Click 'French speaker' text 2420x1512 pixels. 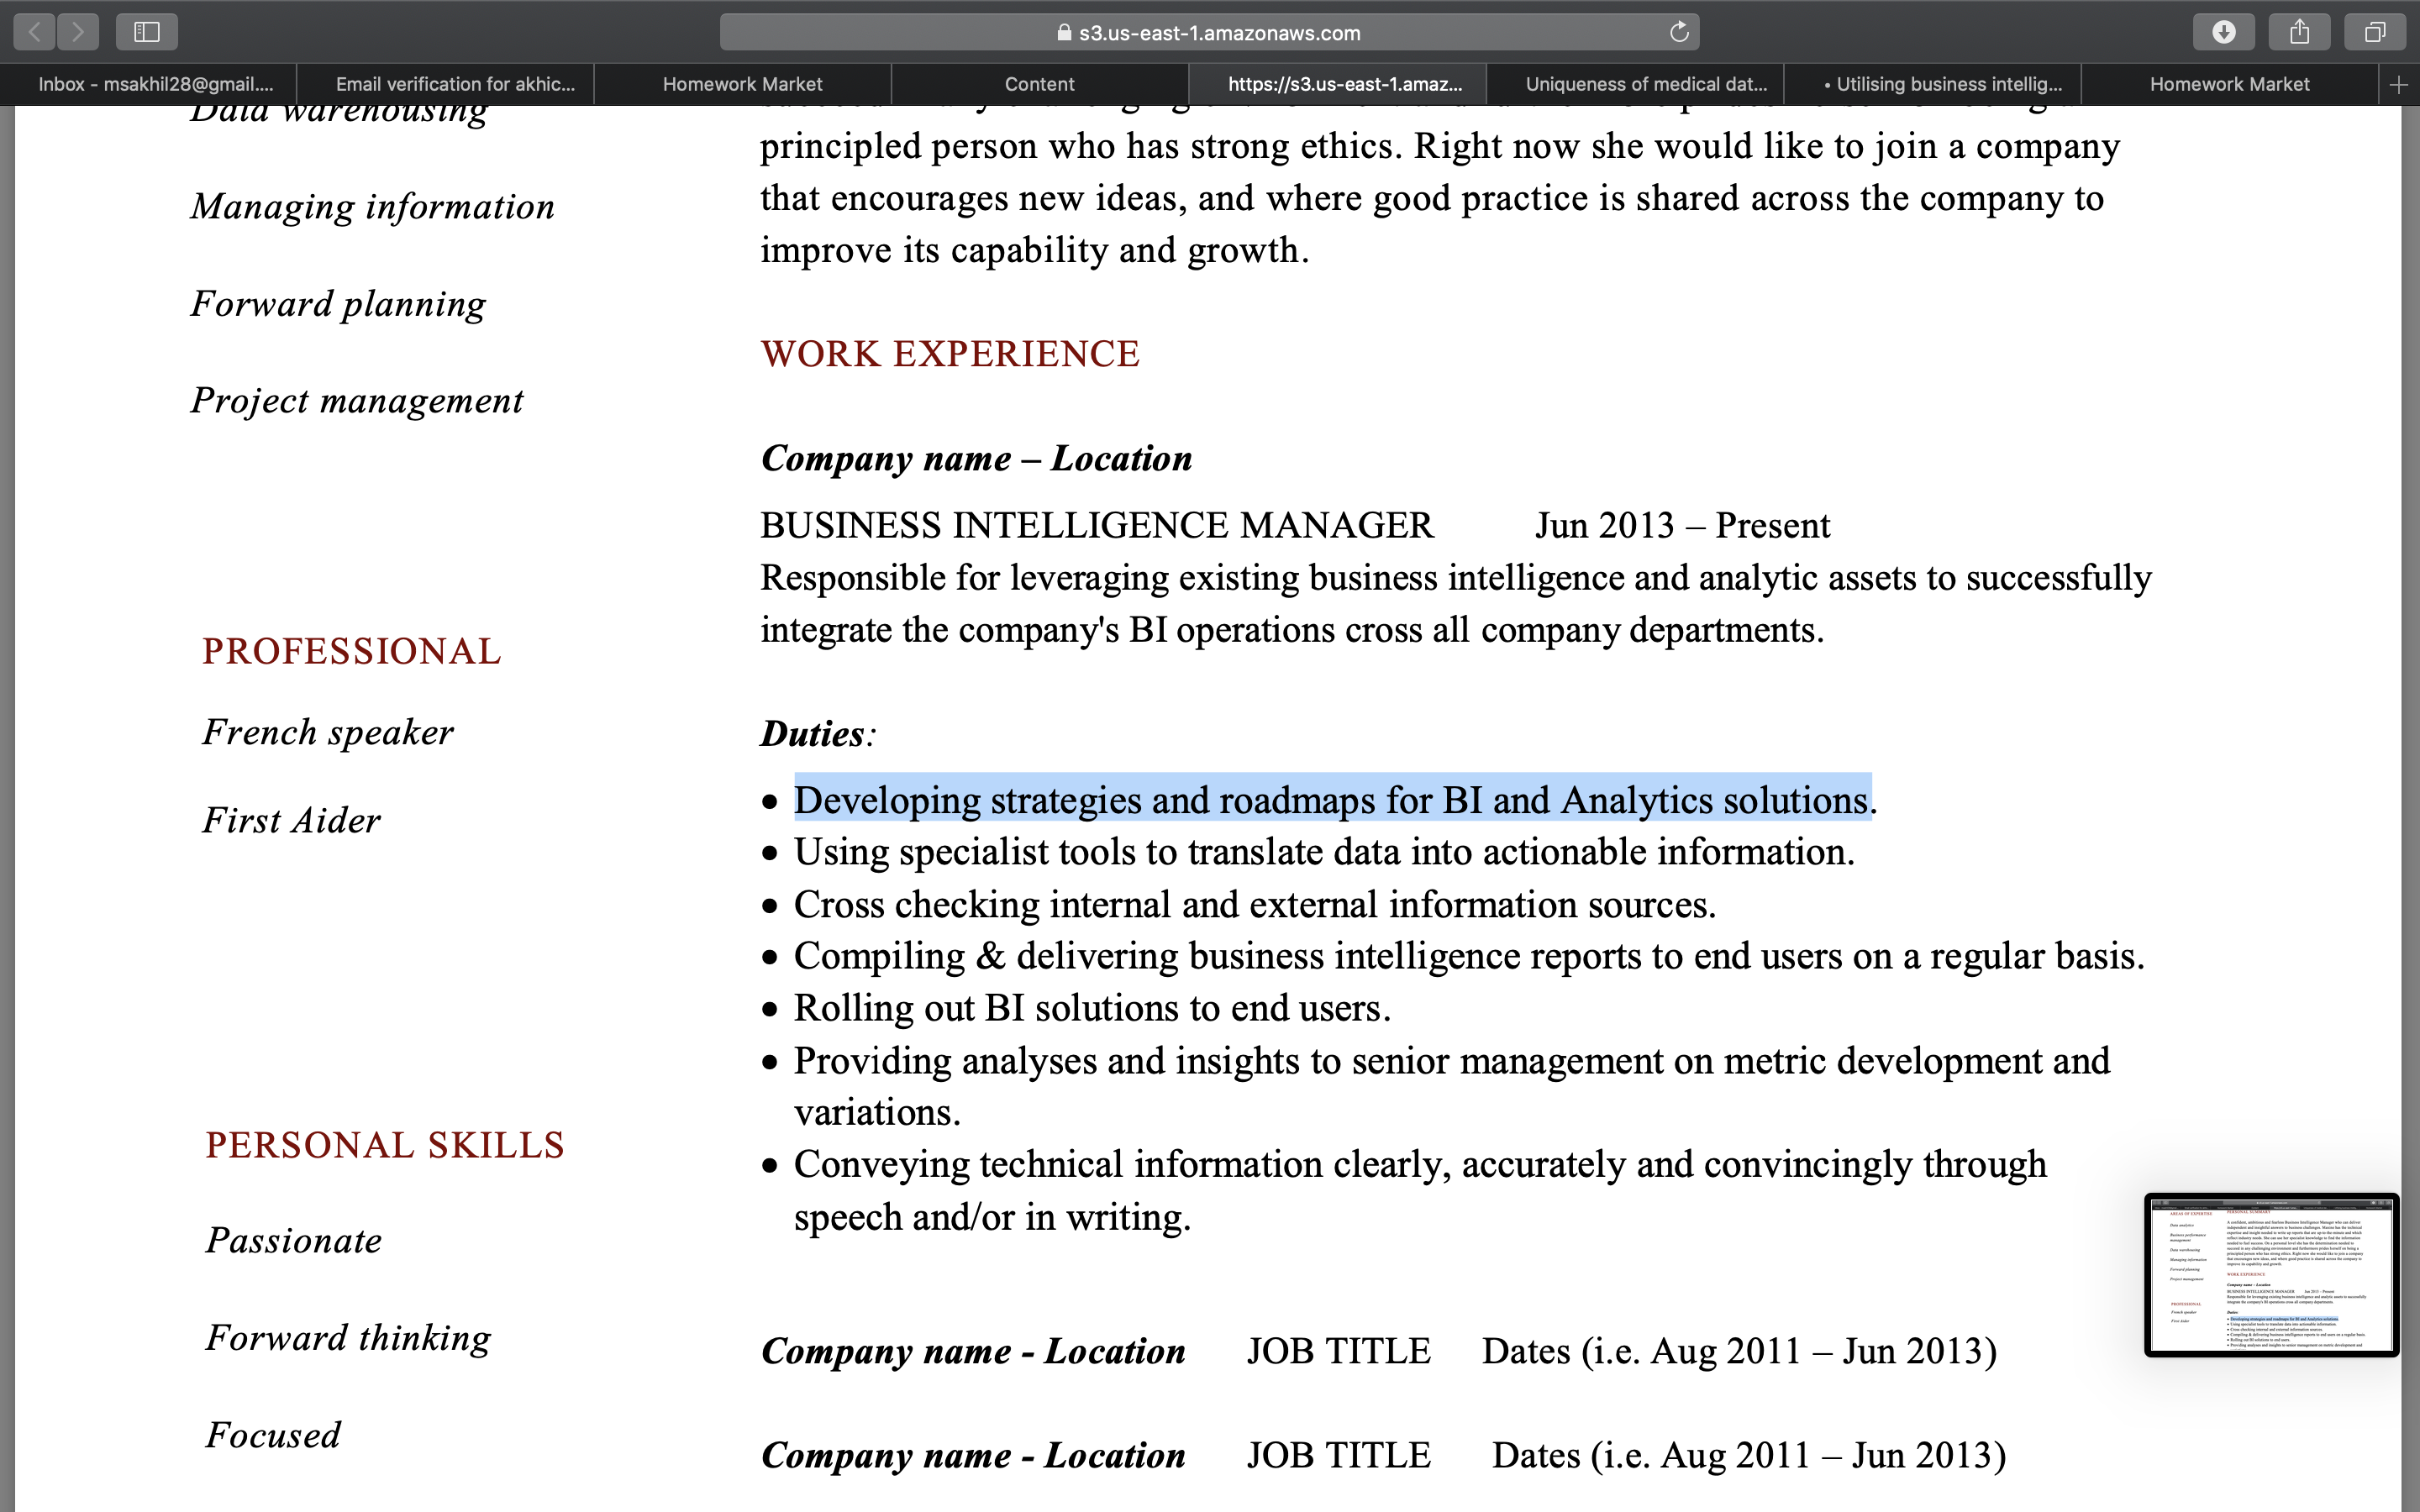(x=328, y=733)
